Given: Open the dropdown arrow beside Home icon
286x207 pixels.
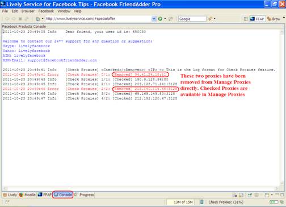Looking at the screenshot, I should pyautogui.click(x=43, y=19).
